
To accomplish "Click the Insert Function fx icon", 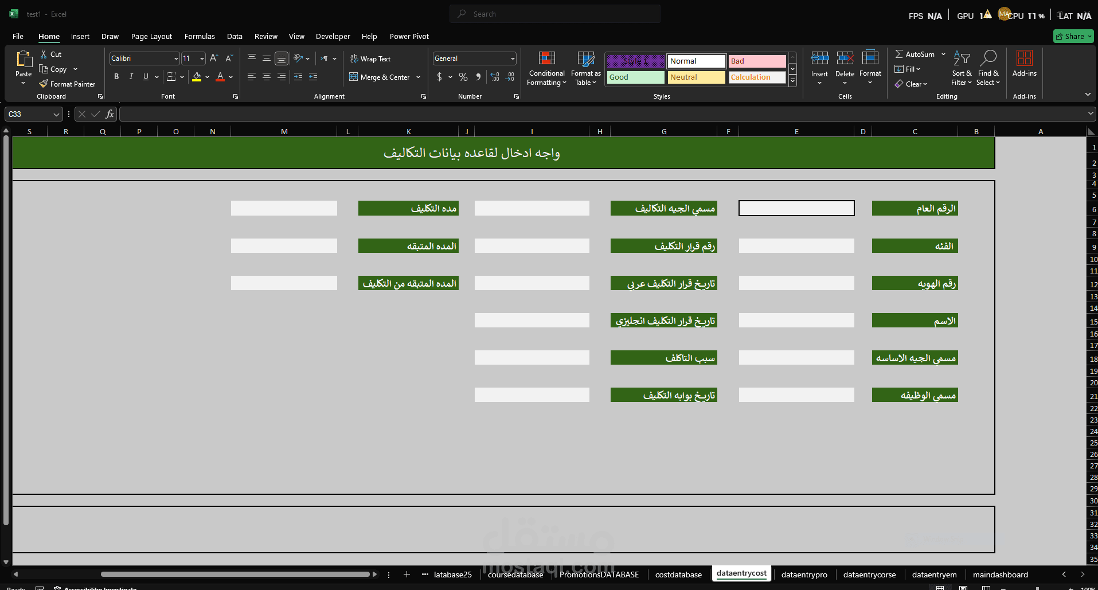I will (x=110, y=114).
